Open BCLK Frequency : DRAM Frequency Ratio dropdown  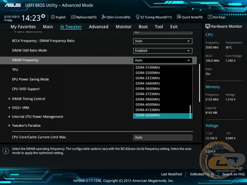coord(163,41)
